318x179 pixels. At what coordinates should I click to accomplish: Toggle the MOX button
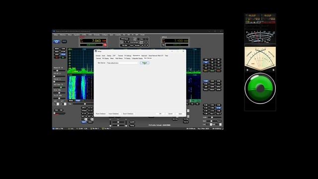coord(57,52)
